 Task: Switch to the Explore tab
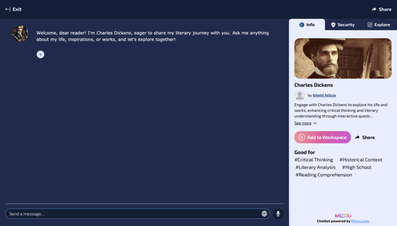tap(378, 24)
